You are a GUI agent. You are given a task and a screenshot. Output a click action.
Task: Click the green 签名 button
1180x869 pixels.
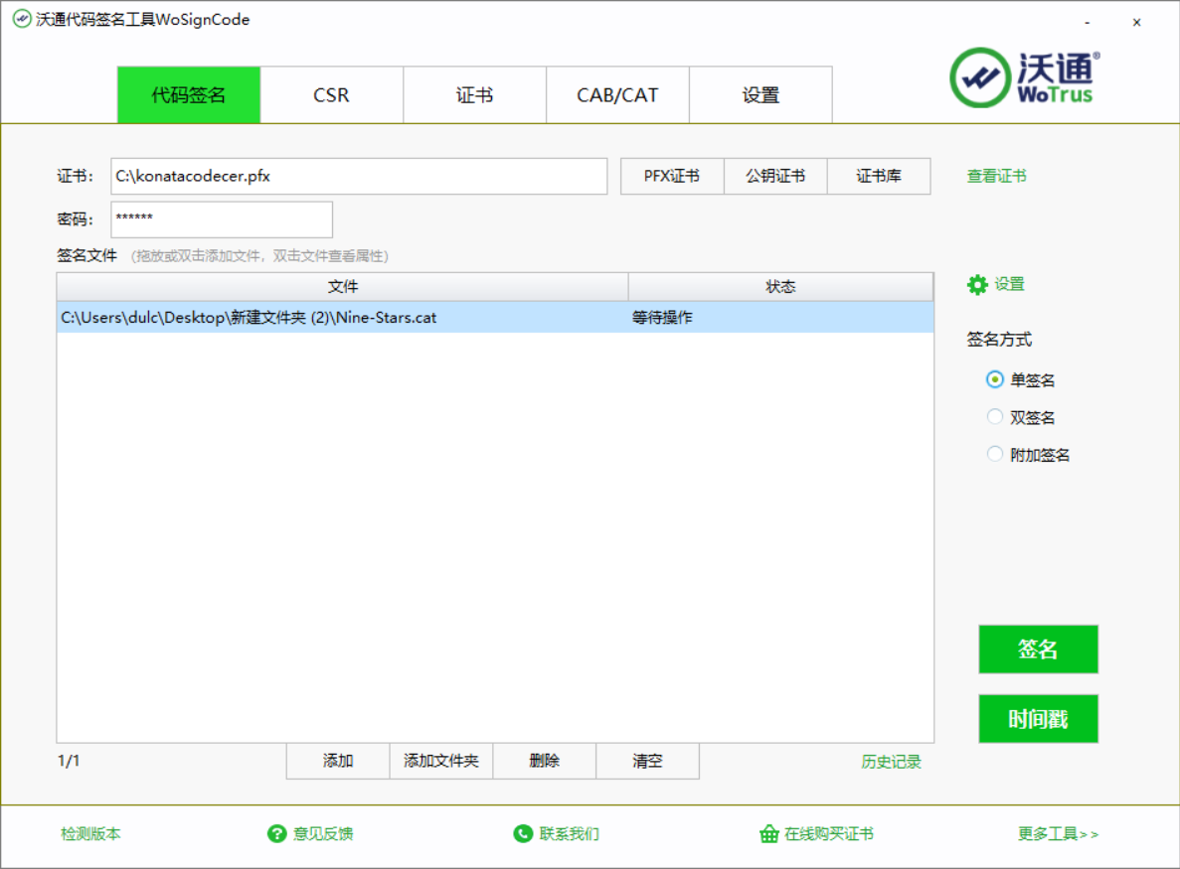(x=1039, y=649)
